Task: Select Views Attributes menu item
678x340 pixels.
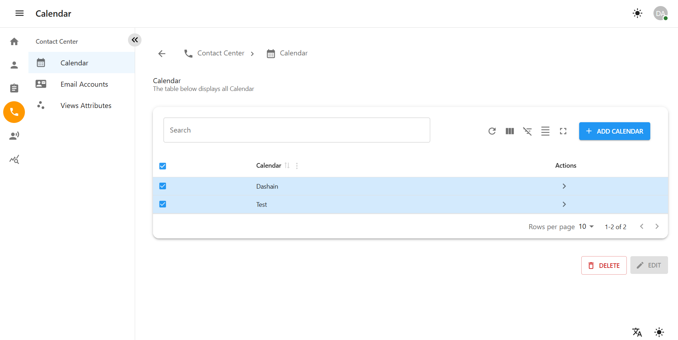Action: [86, 106]
